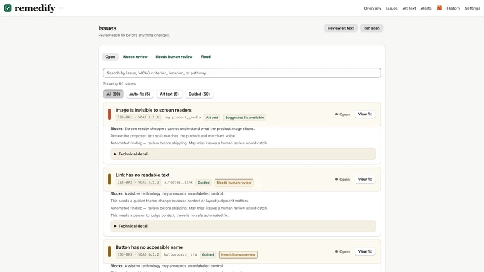Expand Technical detail for ISS-002

point(243,226)
